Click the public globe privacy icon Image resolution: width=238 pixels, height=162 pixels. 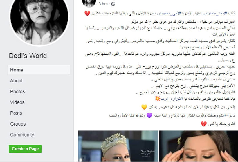(x=113, y=4)
